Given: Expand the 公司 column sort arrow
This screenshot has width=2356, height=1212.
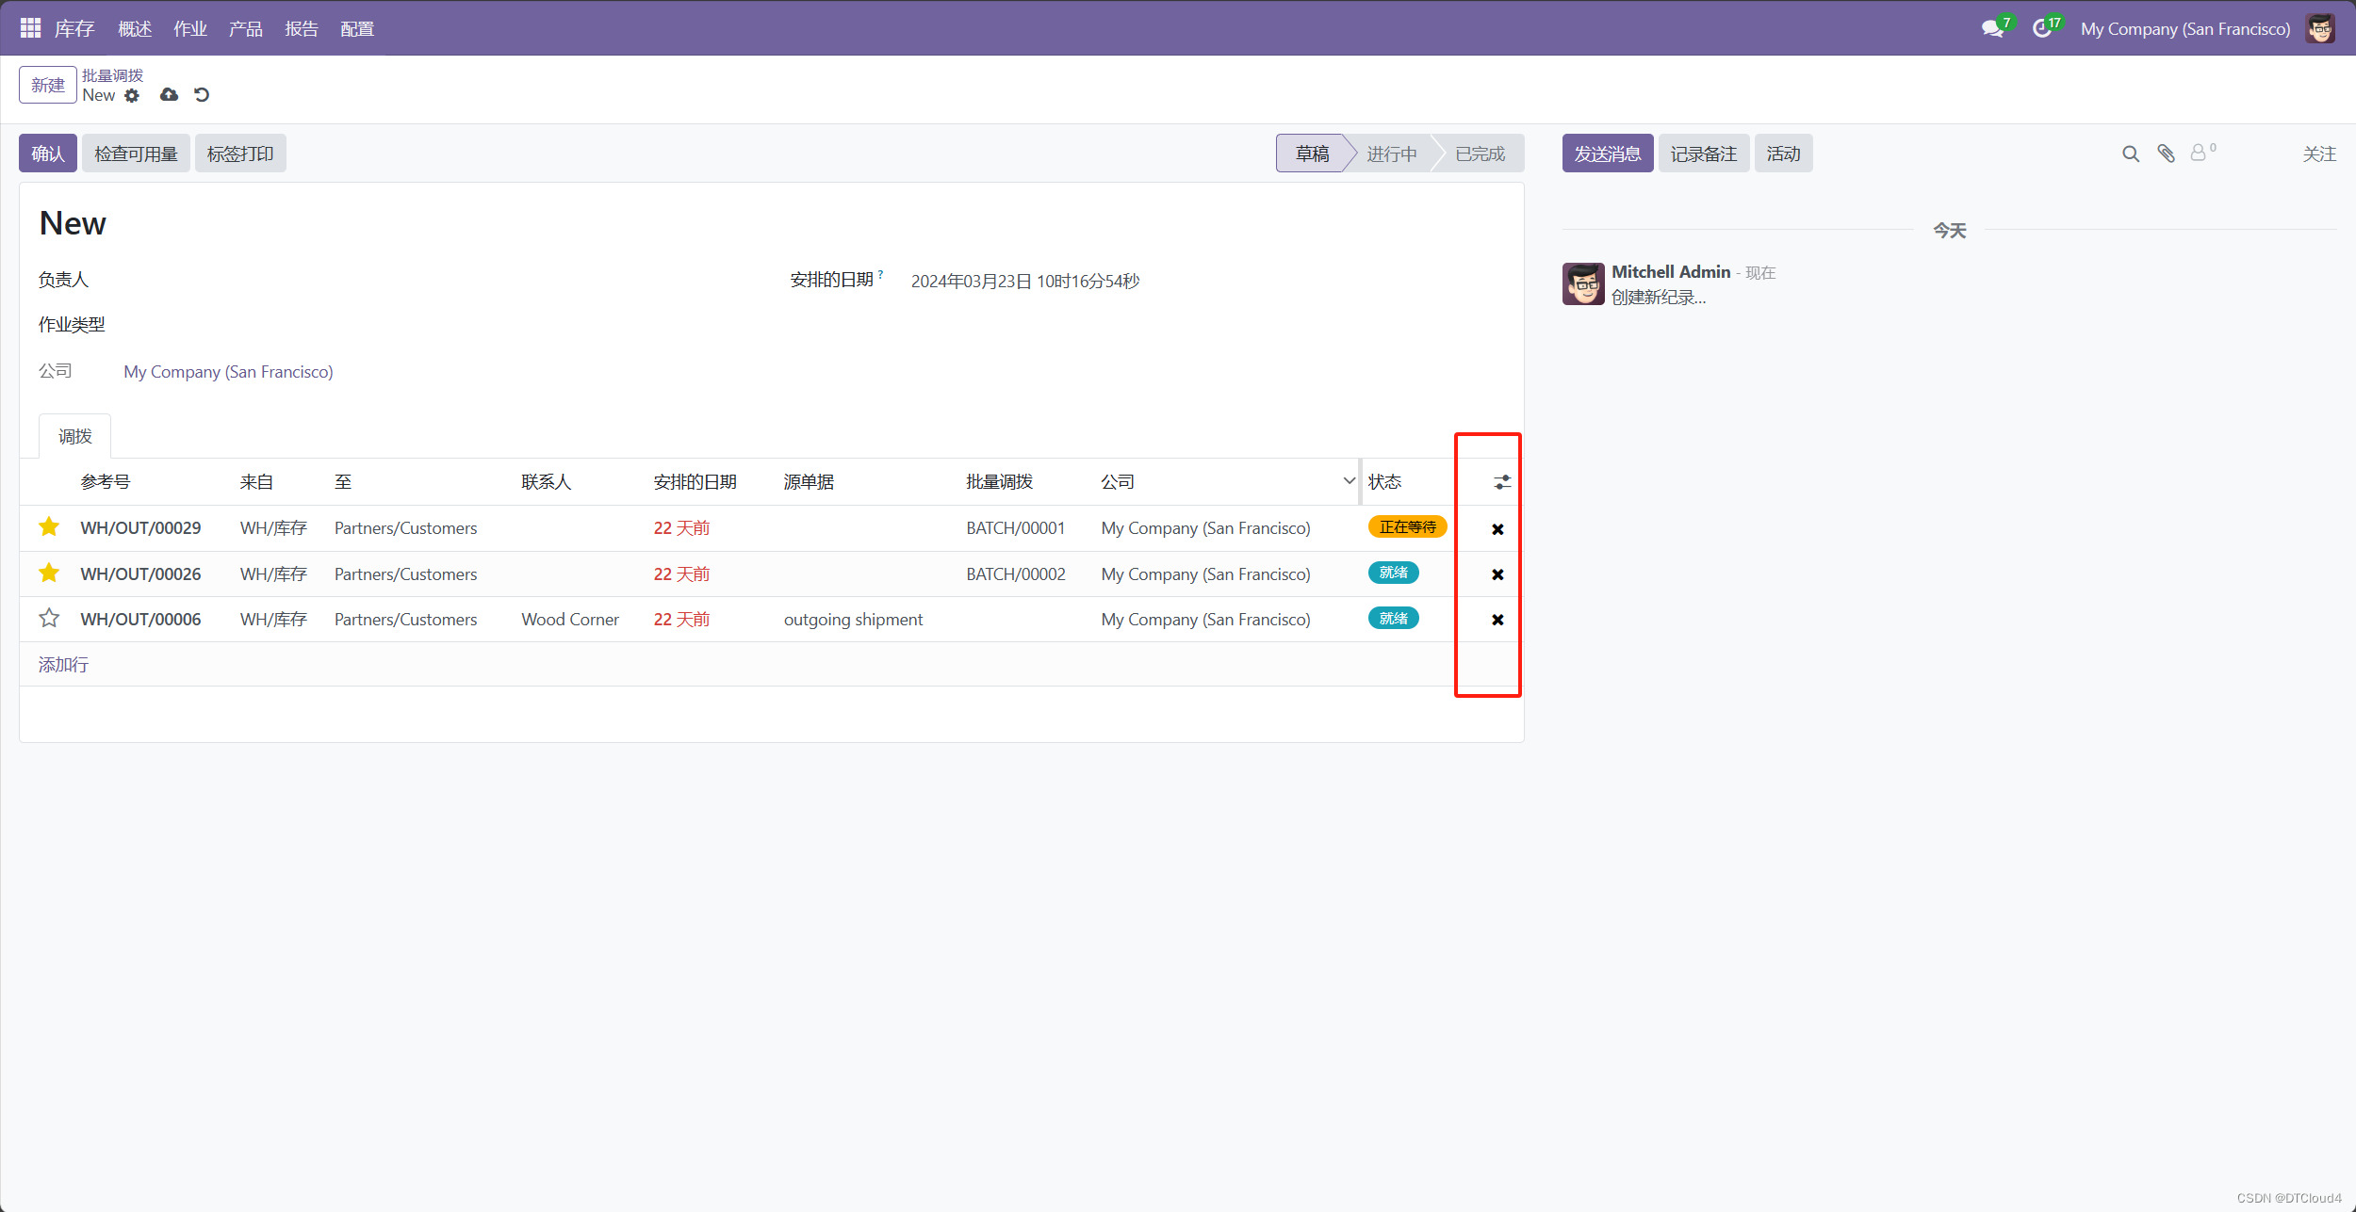Looking at the screenshot, I should [1349, 481].
